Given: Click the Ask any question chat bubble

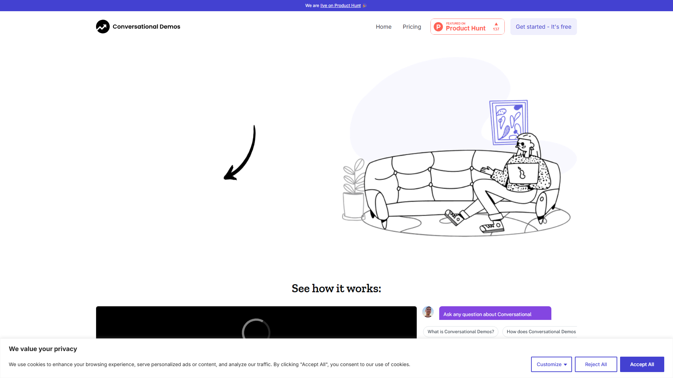Looking at the screenshot, I should coord(495,314).
